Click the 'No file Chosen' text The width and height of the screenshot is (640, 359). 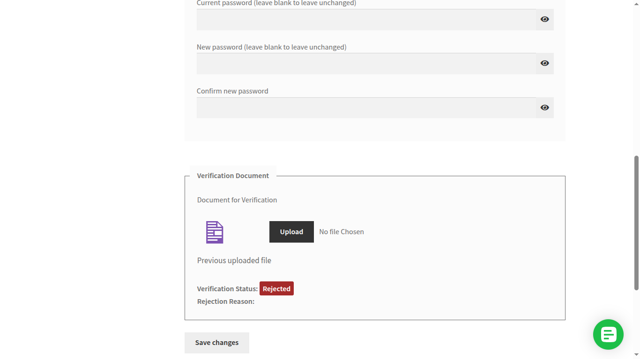pyautogui.click(x=342, y=232)
